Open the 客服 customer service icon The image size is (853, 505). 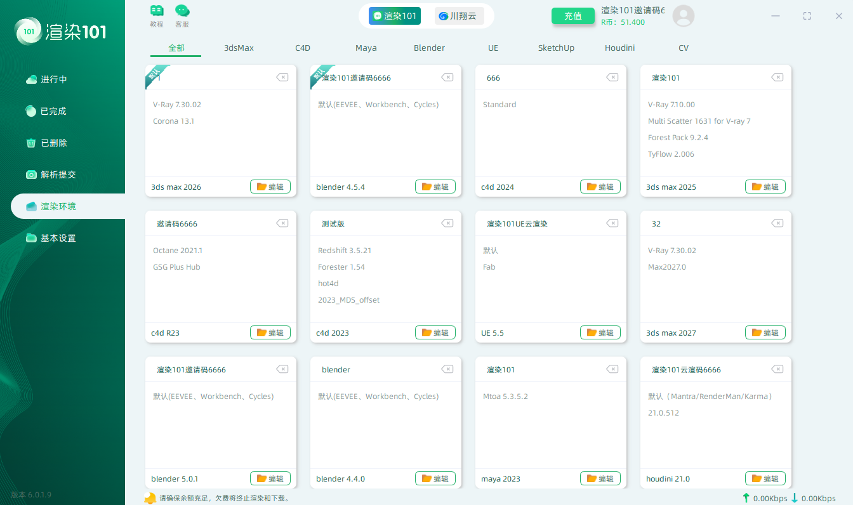click(x=182, y=16)
